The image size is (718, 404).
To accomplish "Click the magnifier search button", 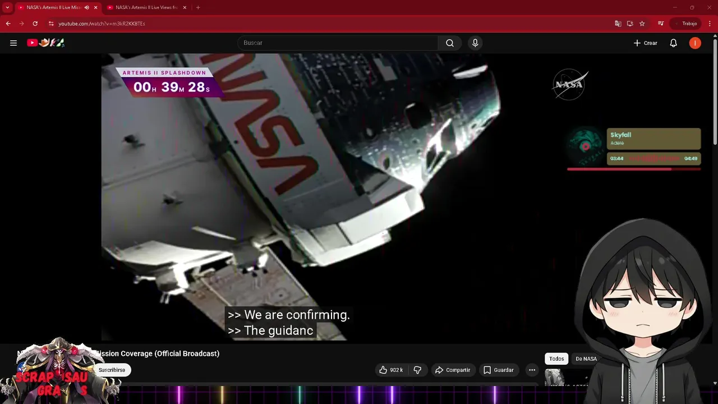I will point(450,43).
